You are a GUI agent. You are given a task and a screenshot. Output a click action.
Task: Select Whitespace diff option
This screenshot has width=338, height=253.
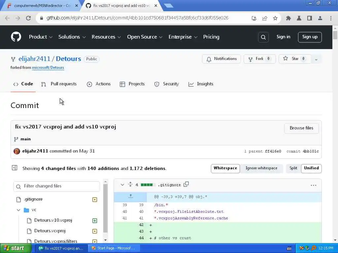(225, 168)
